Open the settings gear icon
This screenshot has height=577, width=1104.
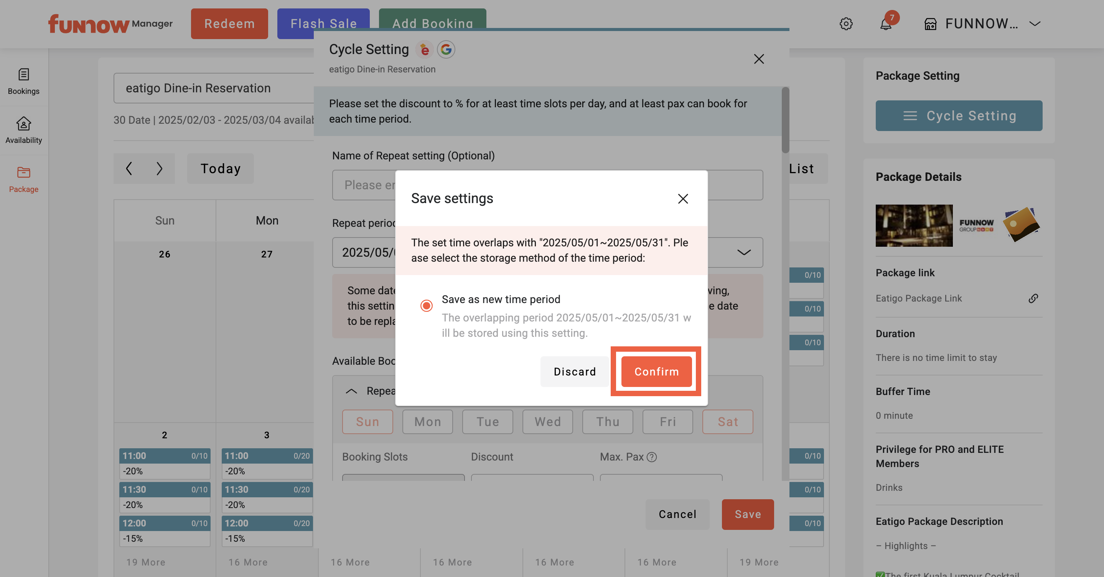pyautogui.click(x=845, y=23)
